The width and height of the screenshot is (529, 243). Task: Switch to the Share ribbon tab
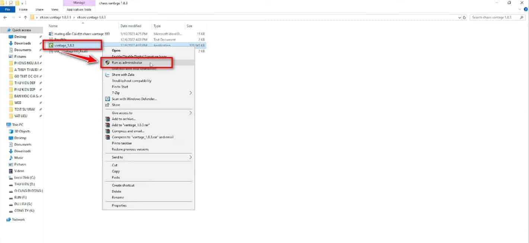point(39,9)
